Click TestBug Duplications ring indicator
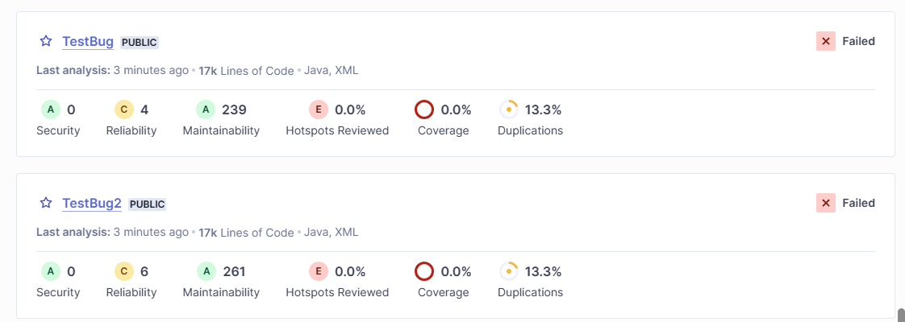 tap(508, 109)
